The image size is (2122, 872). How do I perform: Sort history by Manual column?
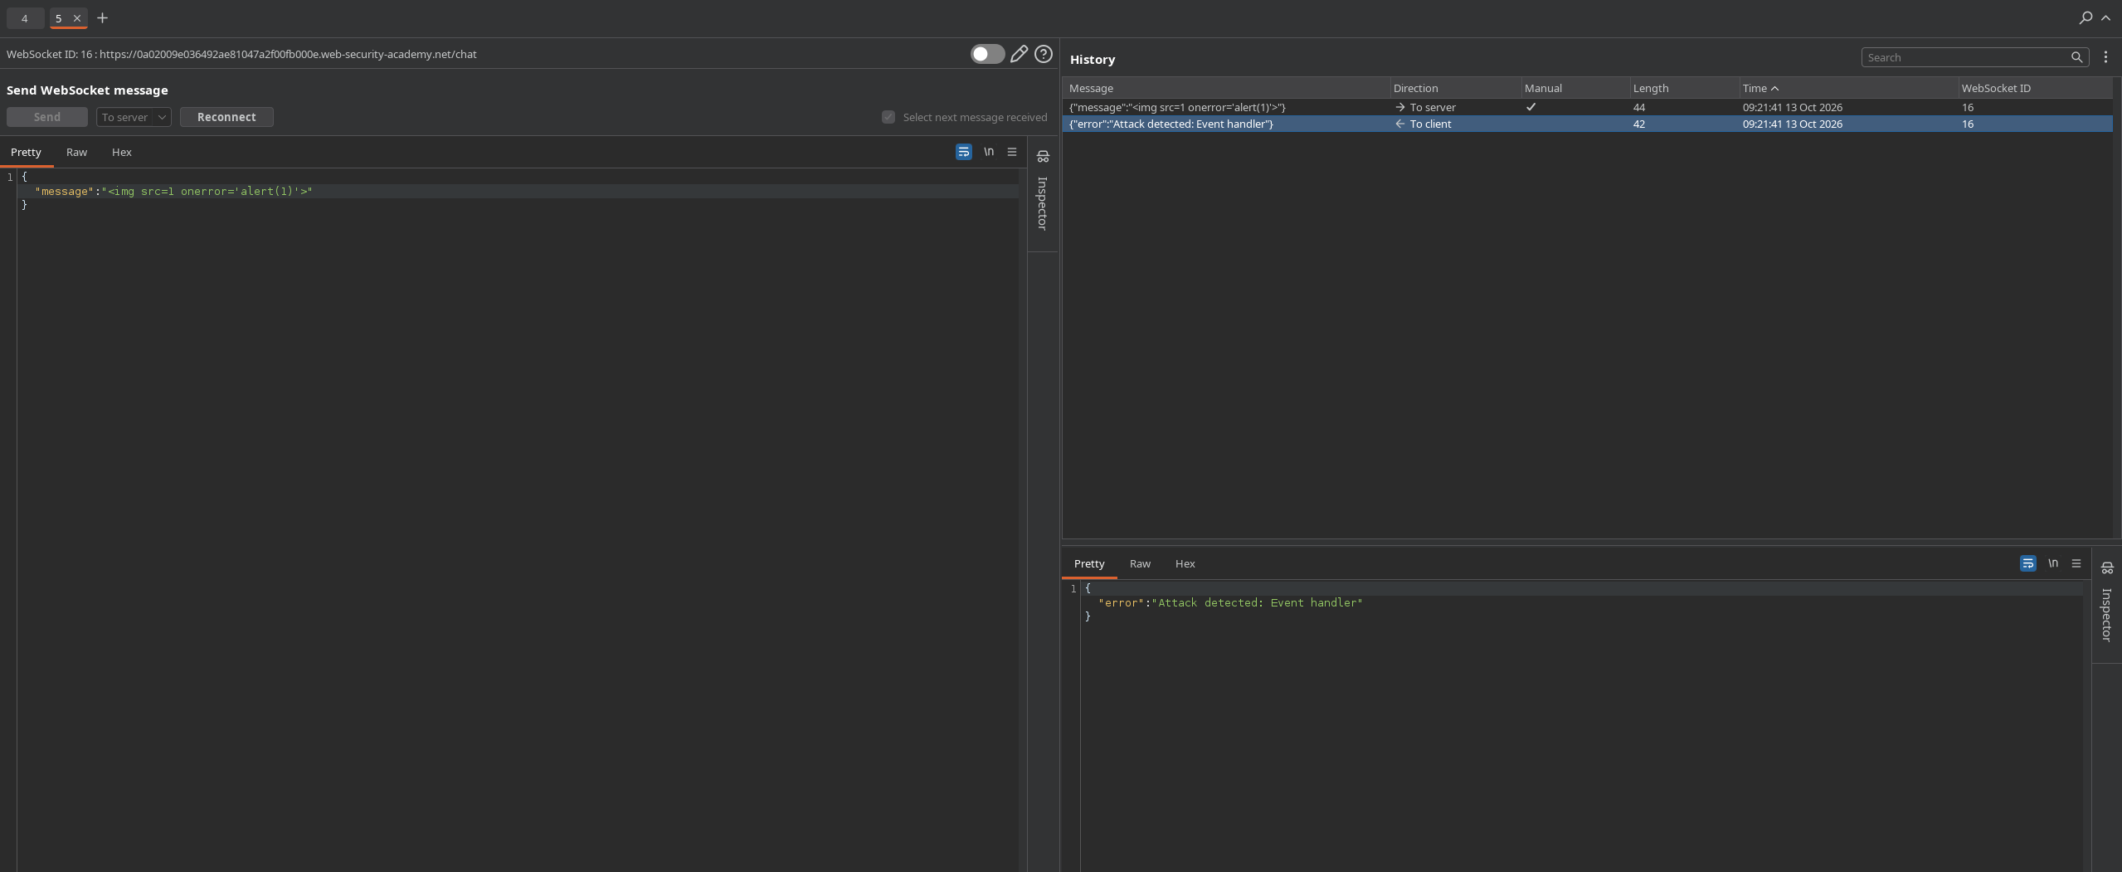1574,88
